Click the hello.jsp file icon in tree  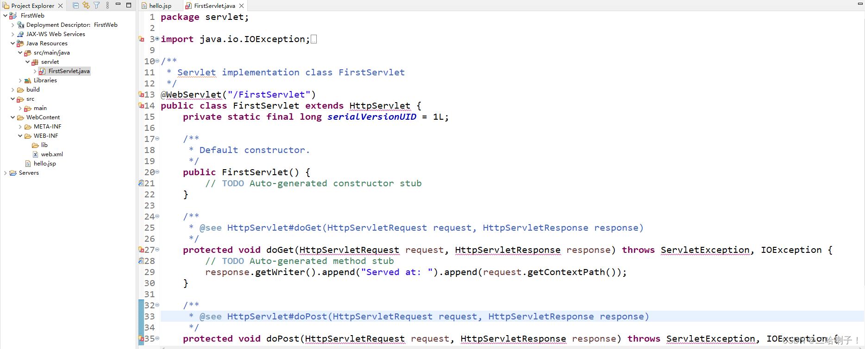tap(28, 164)
